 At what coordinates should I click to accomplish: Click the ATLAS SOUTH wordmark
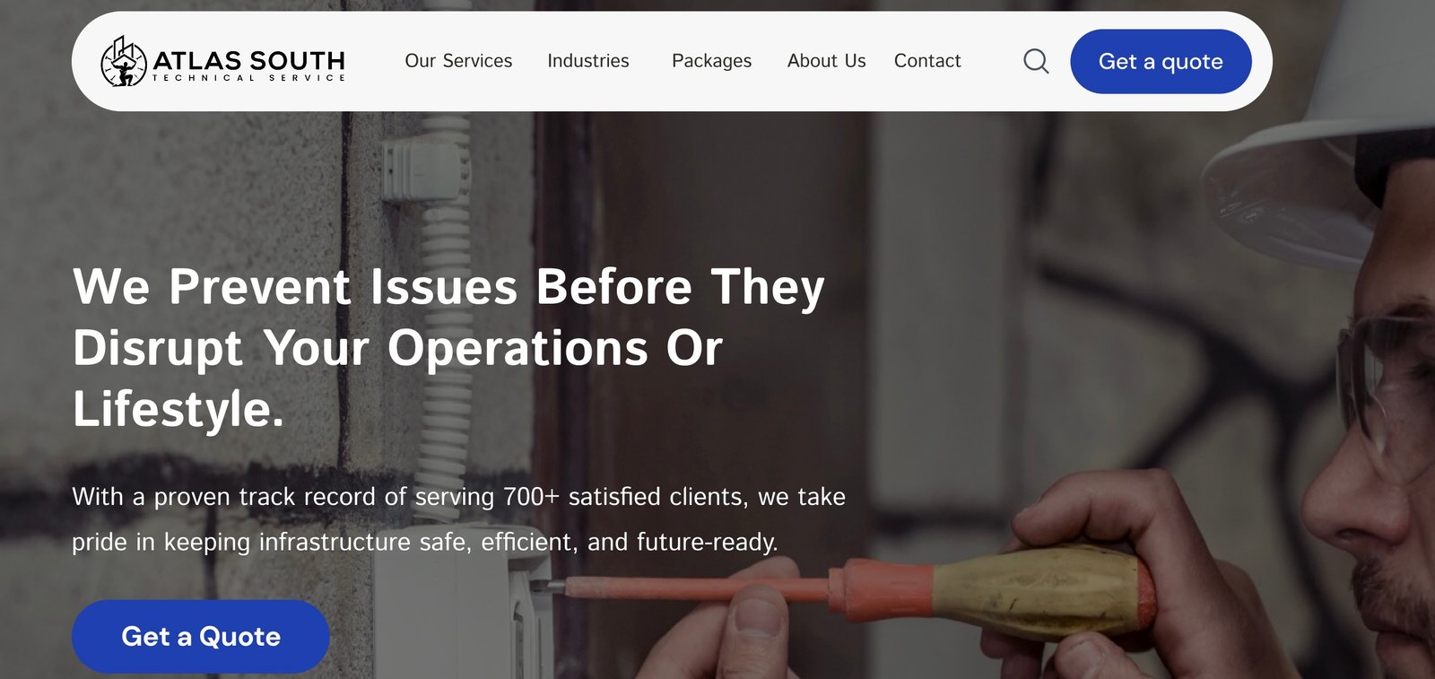point(248,60)
